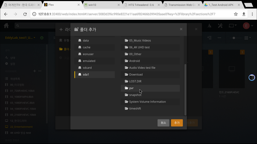Select the eonuser drive entry
257x144 pixels.
click(95, 54)
